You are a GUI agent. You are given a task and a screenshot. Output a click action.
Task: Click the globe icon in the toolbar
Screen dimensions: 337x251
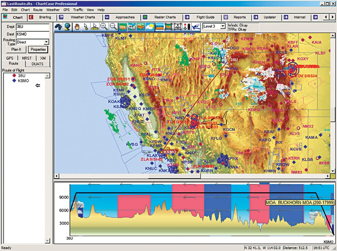pos(67,27)
